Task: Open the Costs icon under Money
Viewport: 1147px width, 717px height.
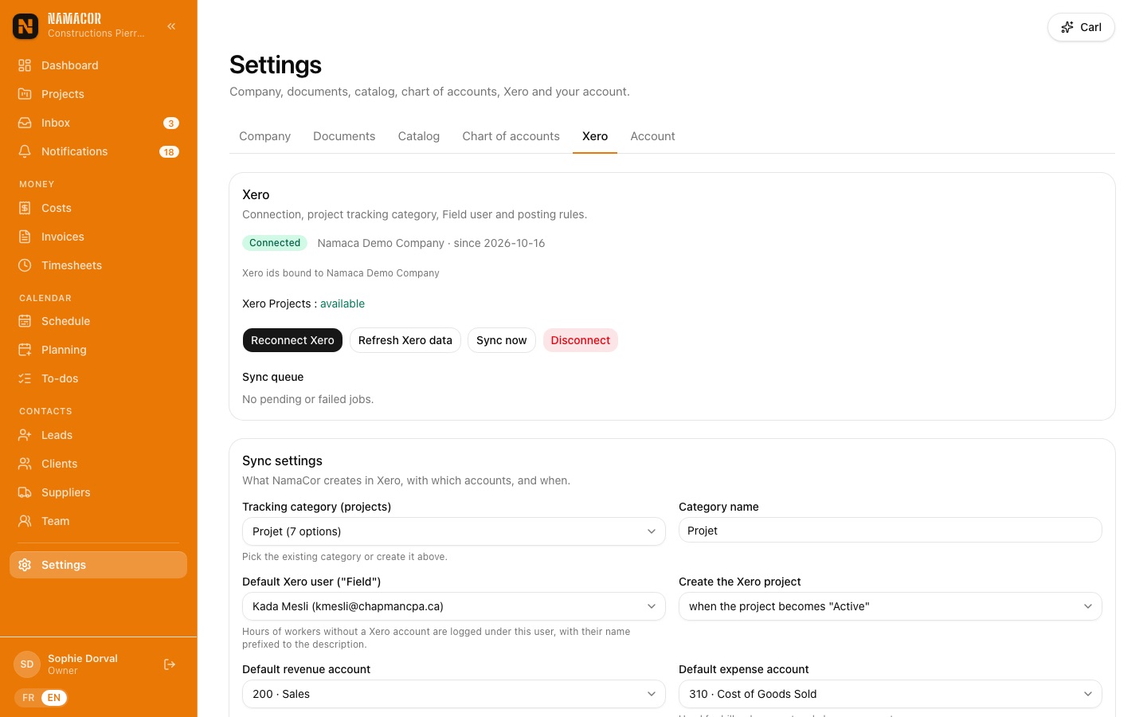Action: coord(25,208)
